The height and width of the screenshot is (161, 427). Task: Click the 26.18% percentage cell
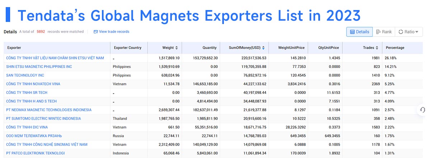pyautogui.click(x=391, y=58)
